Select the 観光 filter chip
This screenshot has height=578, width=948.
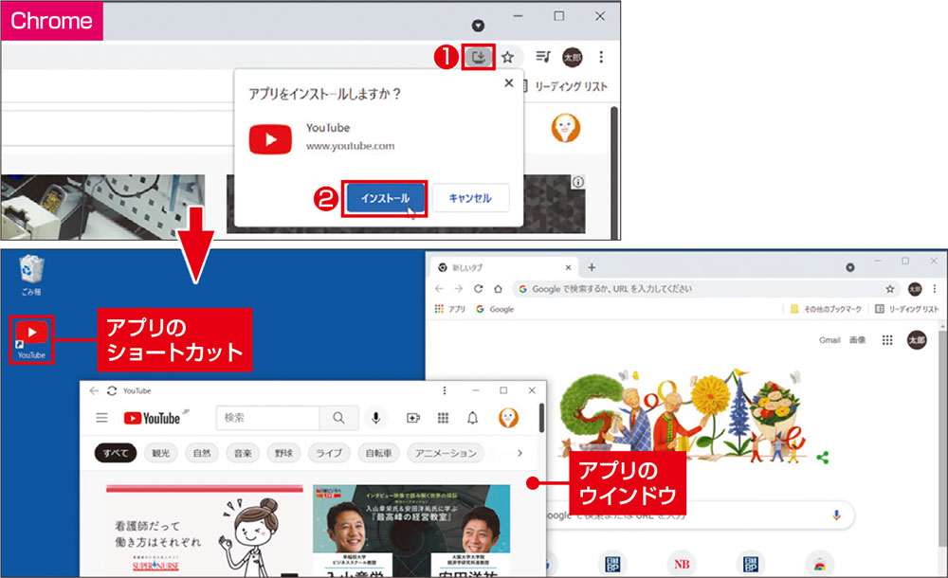point(161,453)
